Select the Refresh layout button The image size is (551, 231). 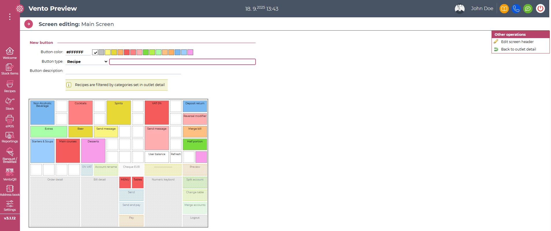coord(176,157)
